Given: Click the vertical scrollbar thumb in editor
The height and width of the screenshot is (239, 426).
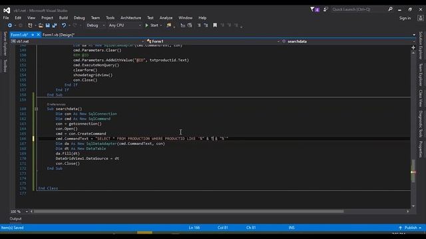Looking at the screenshot, I should pos(413,171).
